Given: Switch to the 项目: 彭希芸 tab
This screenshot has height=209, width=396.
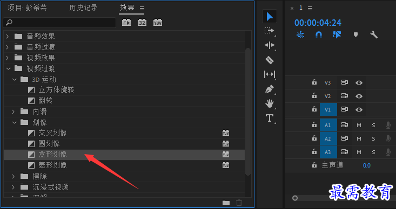Looking at the screenshot, I should 27,8.
